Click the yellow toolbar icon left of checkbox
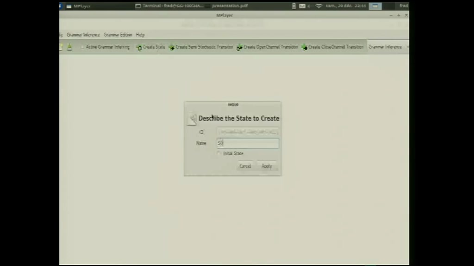 tap(69, 47)
